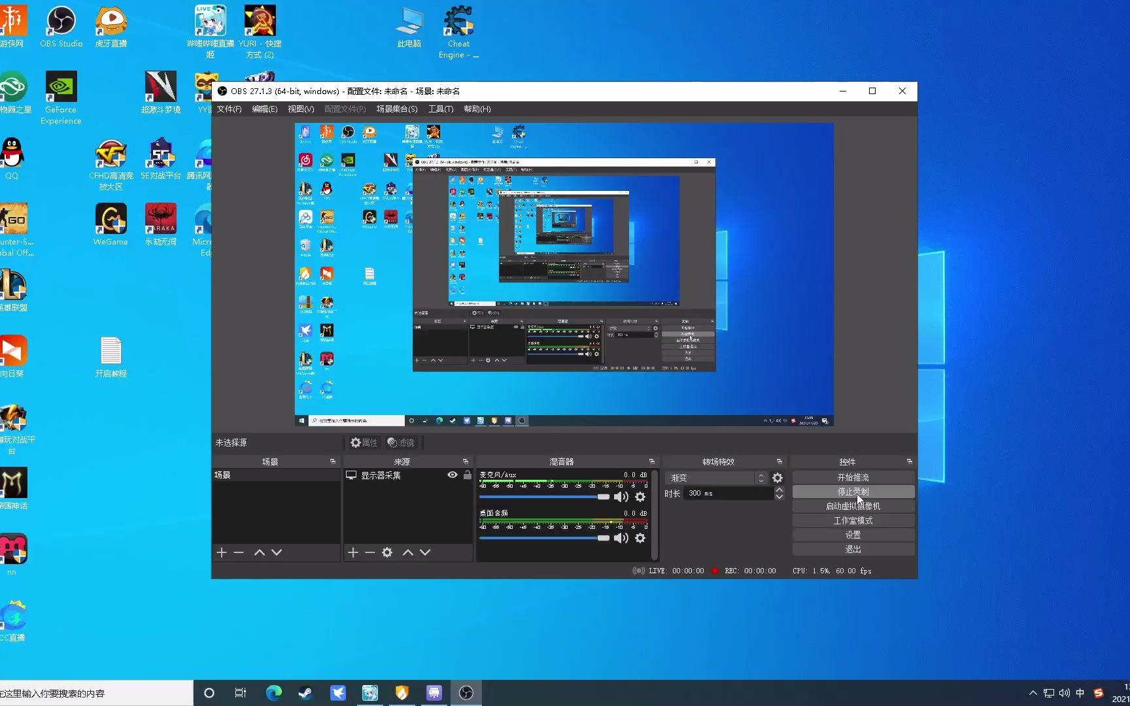Open Steam from the Windows taskbar

click(x=305, y=693)
